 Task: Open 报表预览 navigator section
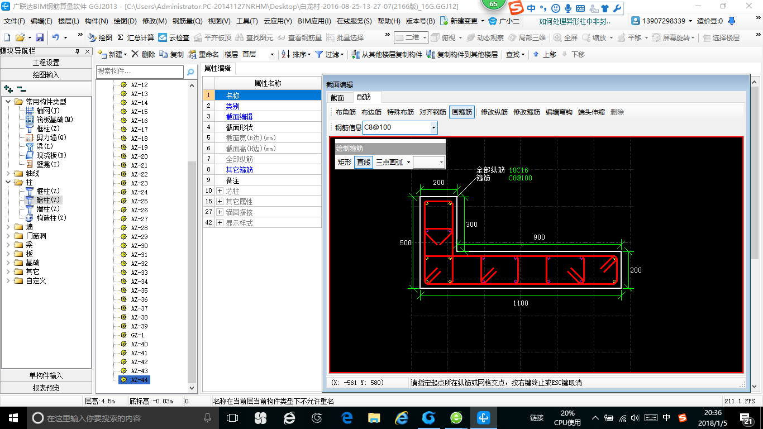pos(46,388)
